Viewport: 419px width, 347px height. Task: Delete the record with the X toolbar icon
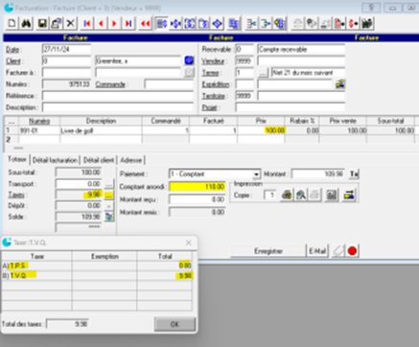pyautogui.click(x=70, y=23)
